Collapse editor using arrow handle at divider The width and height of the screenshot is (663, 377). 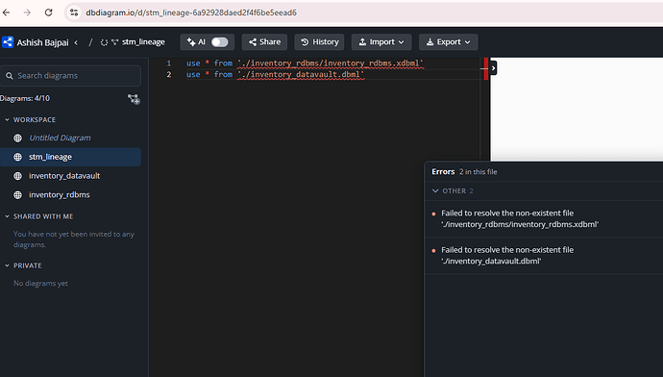493,68
